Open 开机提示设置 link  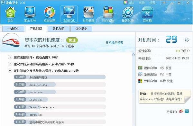click(114, 43)
